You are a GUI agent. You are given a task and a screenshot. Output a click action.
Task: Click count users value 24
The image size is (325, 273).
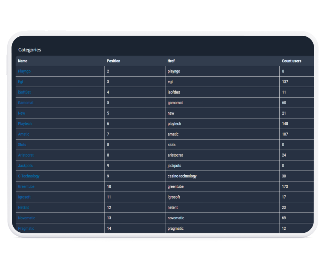coord(284,155)
